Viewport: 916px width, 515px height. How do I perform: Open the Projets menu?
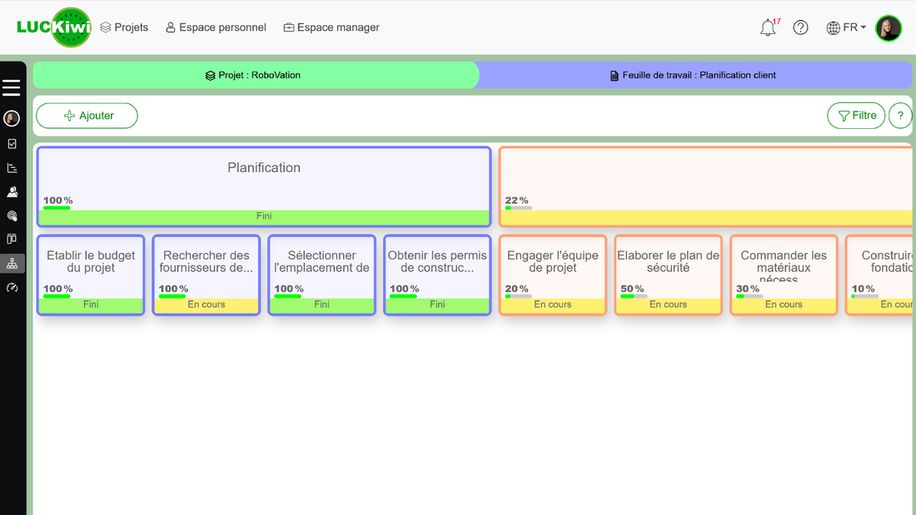(x=124, y=27)
